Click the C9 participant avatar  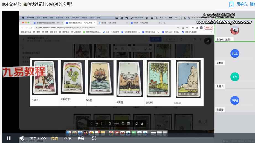[235, 77]
